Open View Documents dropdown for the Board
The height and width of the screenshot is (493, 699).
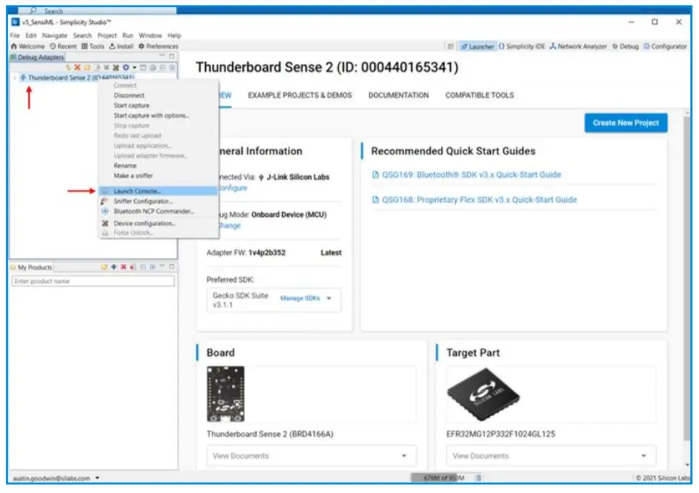point(312,455)
